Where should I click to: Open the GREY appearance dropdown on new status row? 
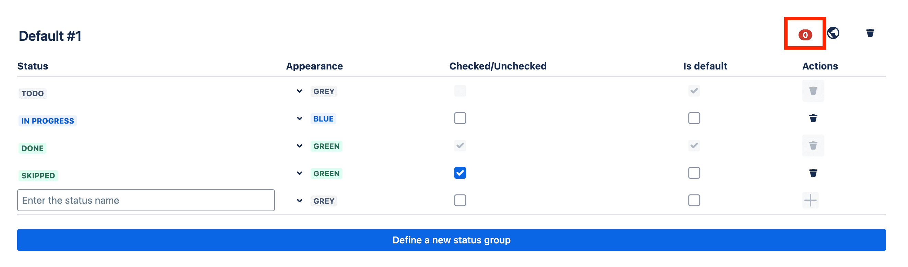(299, 200)
